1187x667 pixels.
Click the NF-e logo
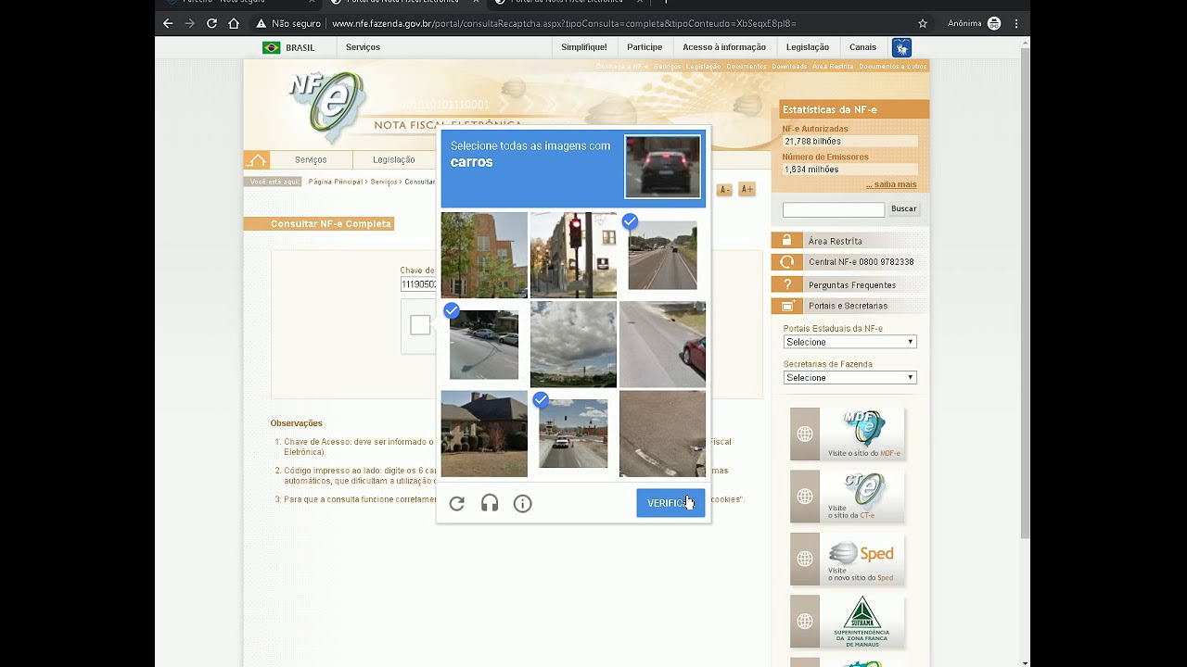326,107
